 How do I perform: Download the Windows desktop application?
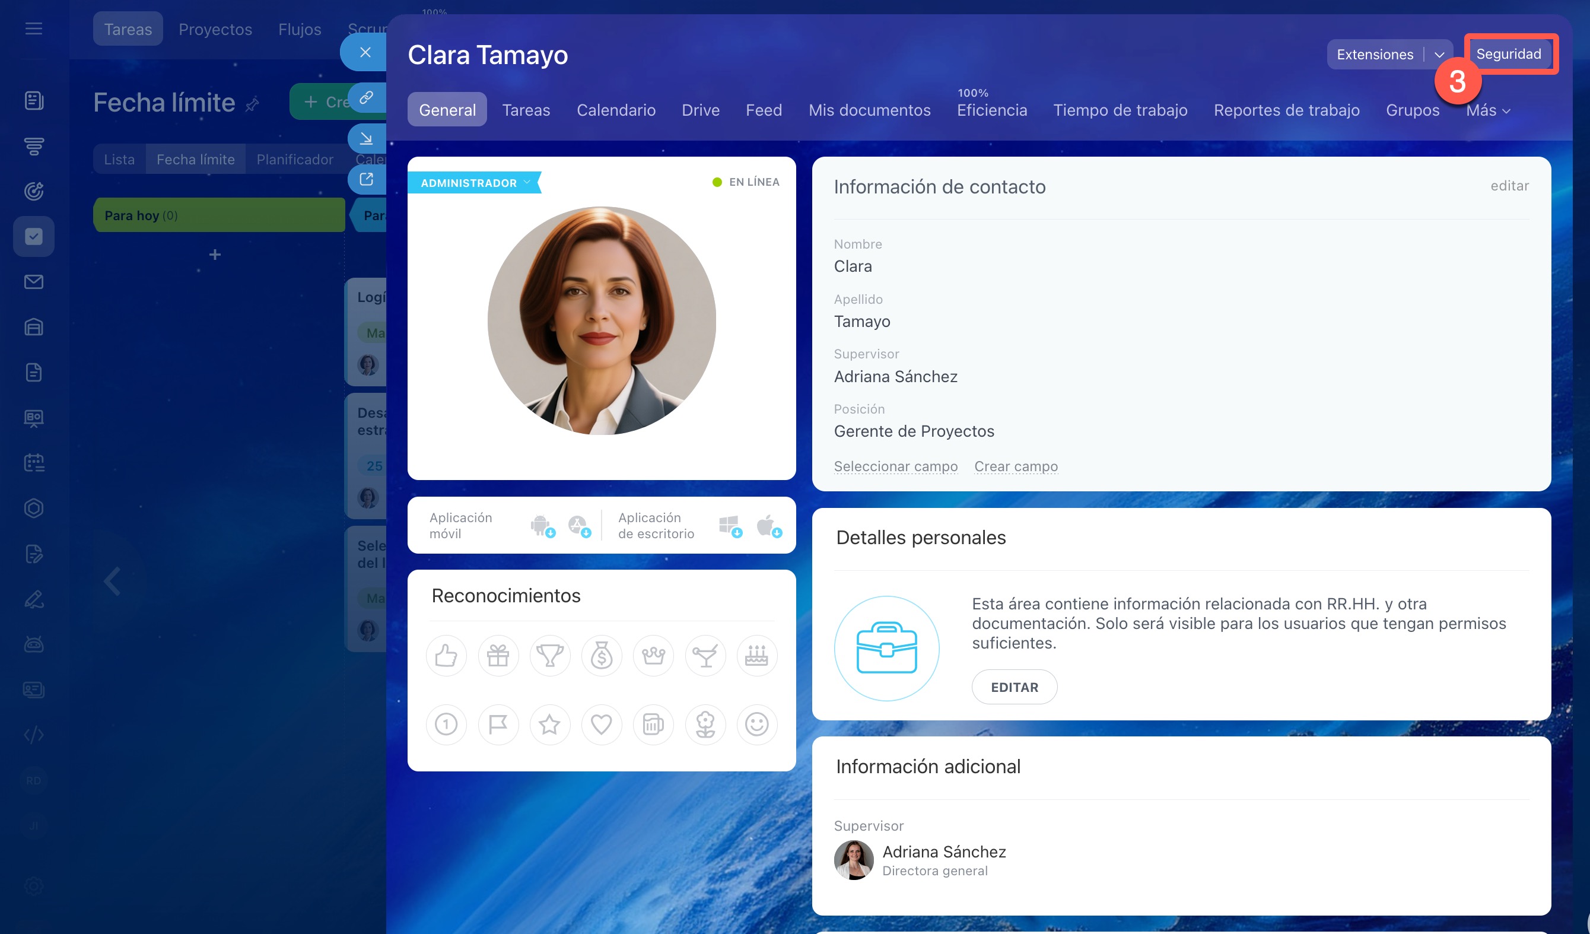point(730,525)
